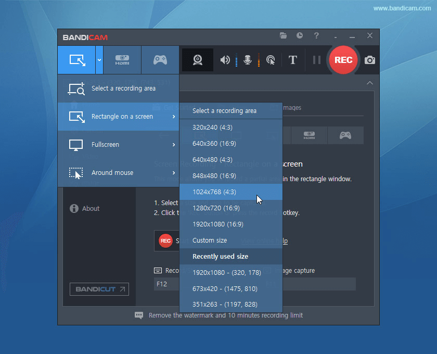437x354 pixels.
Task: Open Rectangle on a screen submenu
Action: (x=119, y=117)
